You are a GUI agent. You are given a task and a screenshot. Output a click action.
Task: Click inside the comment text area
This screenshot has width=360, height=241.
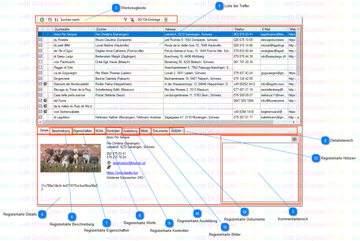point(260,172)
